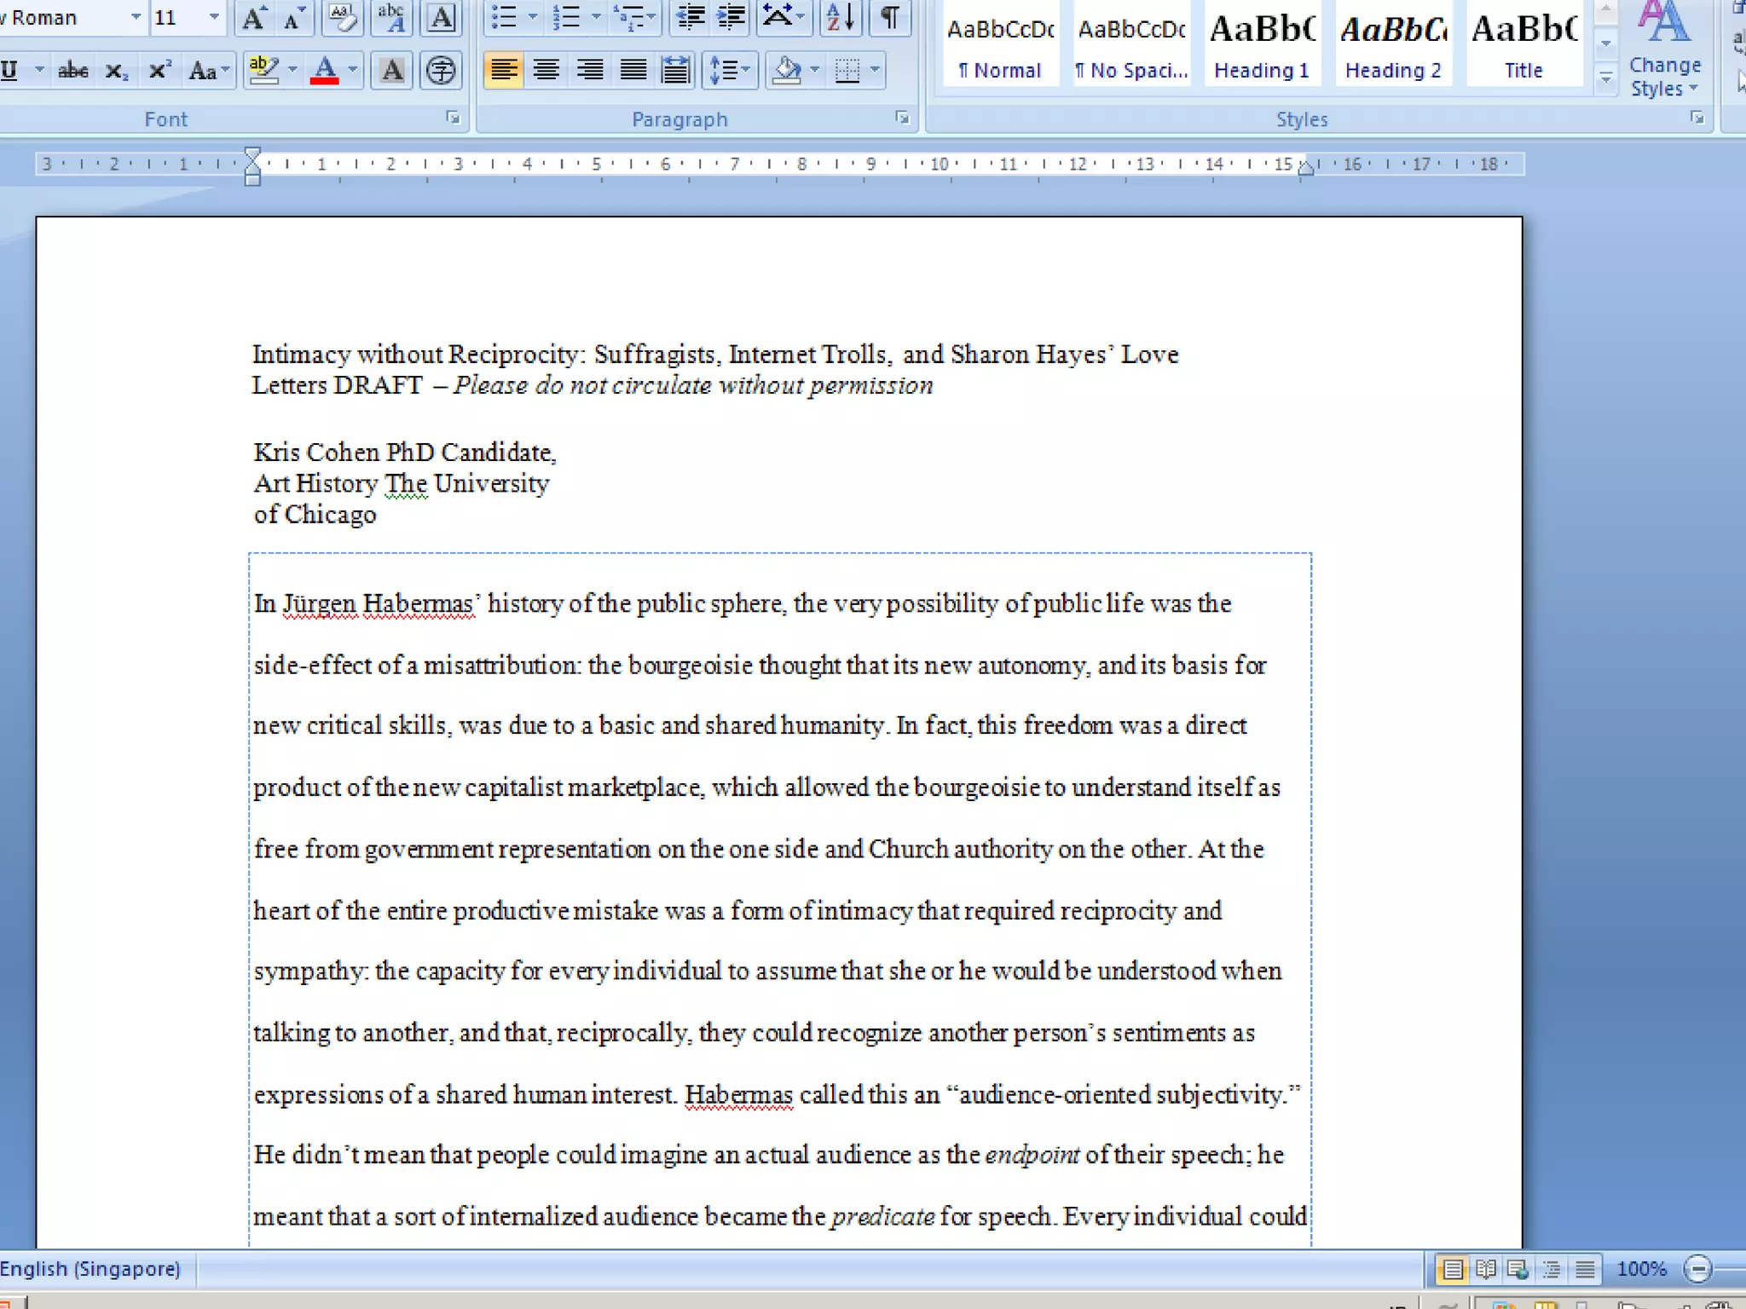Viewport: 1746px width, 1309px height.
Task: Click English (Singapore) language indicator
Action: 90,1269
